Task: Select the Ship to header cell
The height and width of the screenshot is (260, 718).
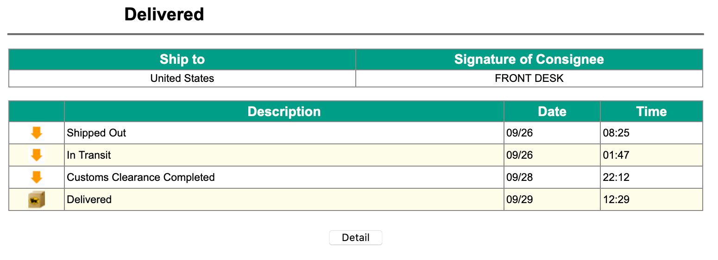Action: pyautogui.click(x=182, y=59)
